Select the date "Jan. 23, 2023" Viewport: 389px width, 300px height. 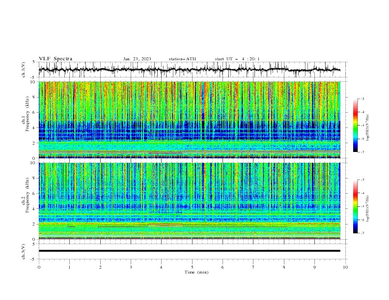pyautogui.click(x=137, y=59)
